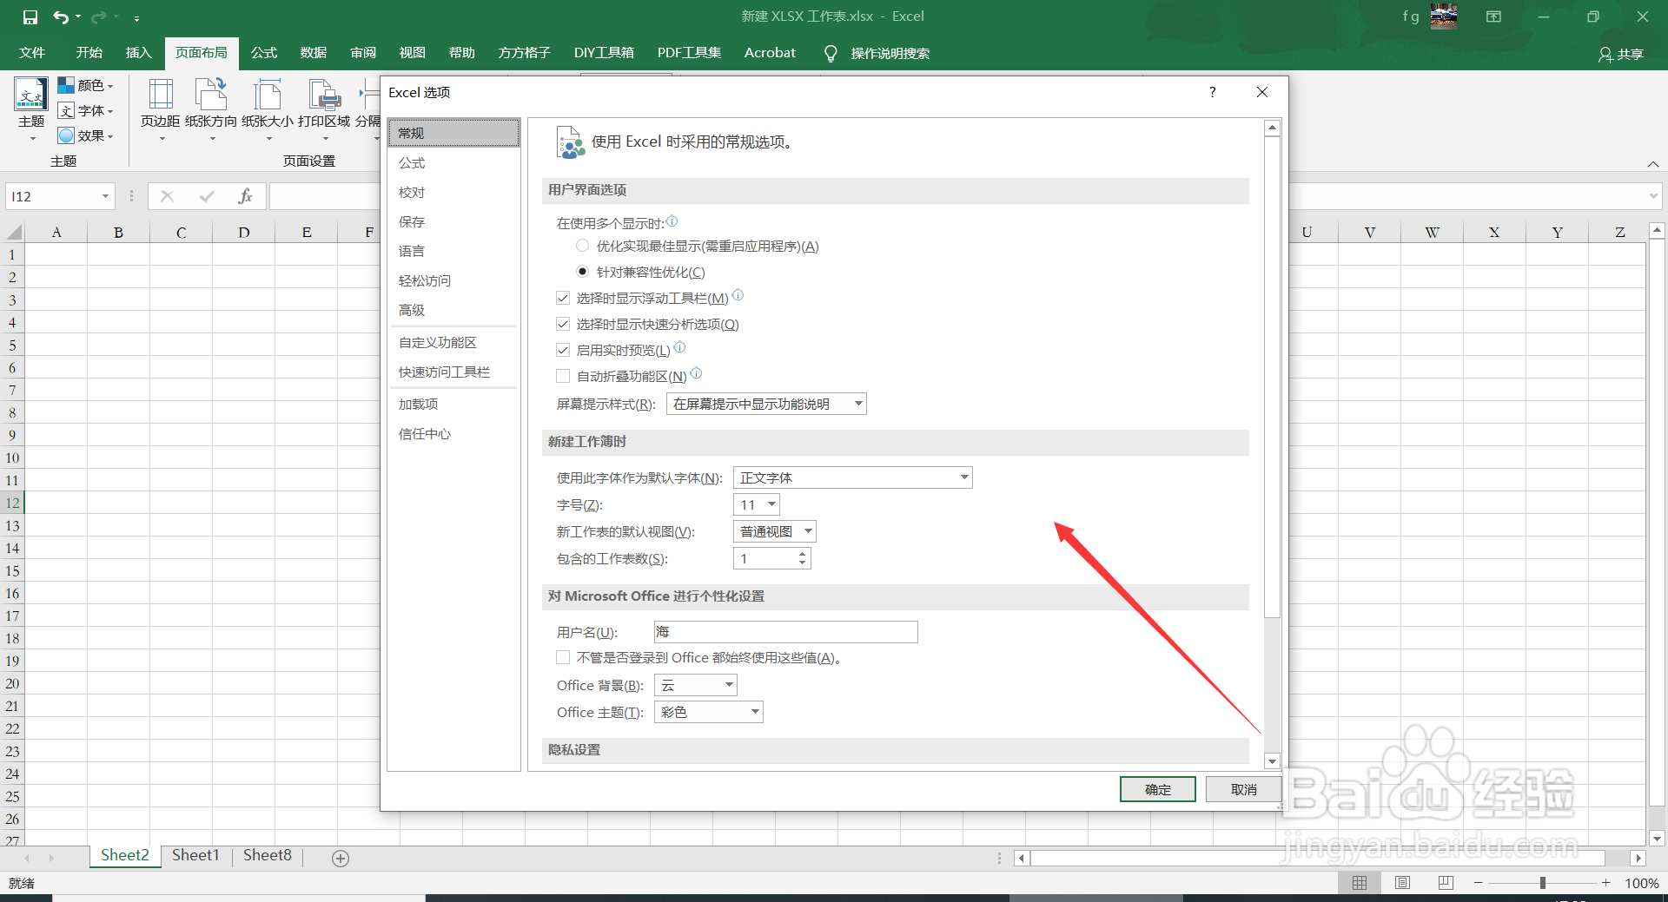Click the lightbulb Tell Me search icon
This screenshot has height=902, width=1668.
[x=831, y=53]
